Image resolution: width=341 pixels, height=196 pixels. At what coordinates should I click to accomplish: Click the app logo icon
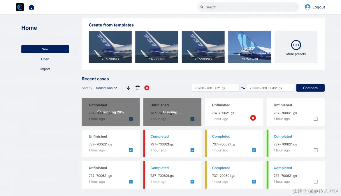click(20, 7)
